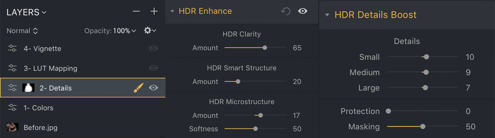This screenshot has width=495, height=138.
Task: Show the hidden 3- LUT Mapping layer
Action: pyautogui.click(x=153, y=68)
